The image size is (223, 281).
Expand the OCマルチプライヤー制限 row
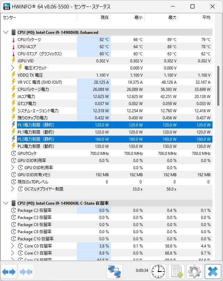pos(12,189)
